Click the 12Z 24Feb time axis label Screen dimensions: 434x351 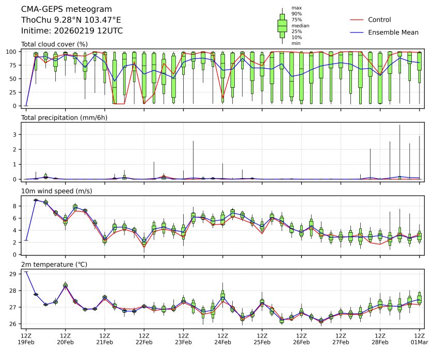tap(222, 338)
